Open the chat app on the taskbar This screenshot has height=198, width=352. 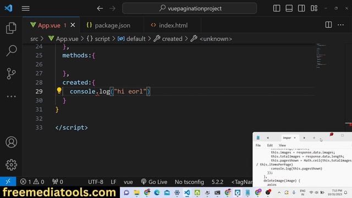127,193
